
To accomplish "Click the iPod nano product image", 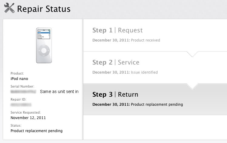I will point(44,45).
